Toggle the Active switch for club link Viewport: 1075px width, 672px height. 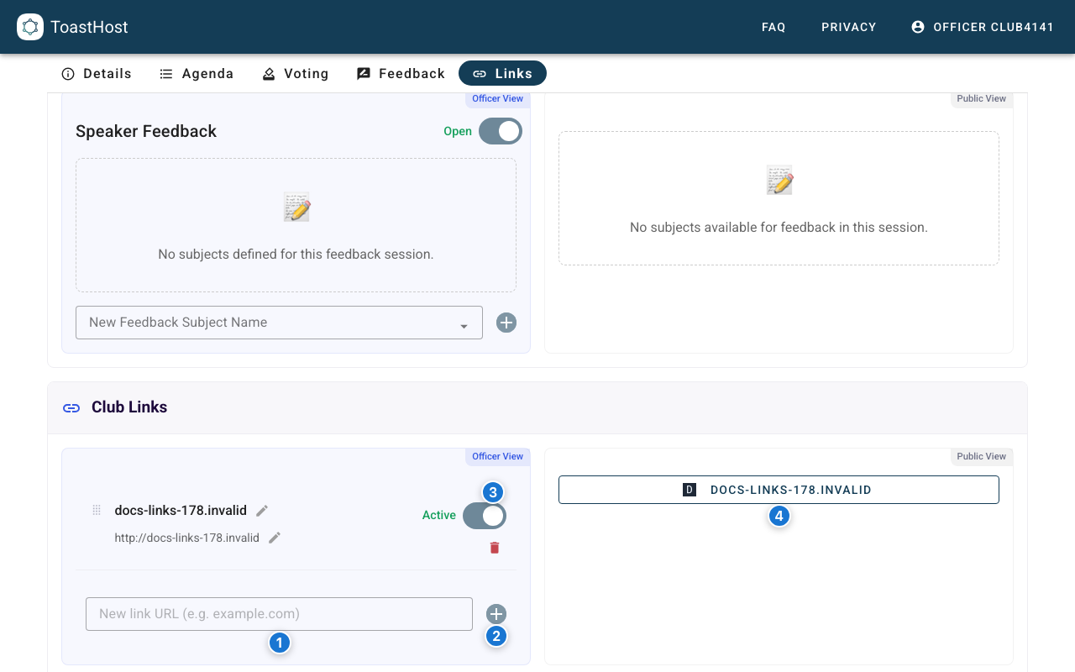pyautogui.click(x=485, y=516)
